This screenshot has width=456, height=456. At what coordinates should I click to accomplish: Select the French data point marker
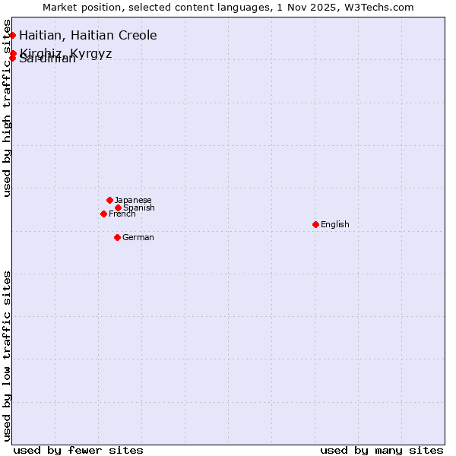click(x=103, y=214)
